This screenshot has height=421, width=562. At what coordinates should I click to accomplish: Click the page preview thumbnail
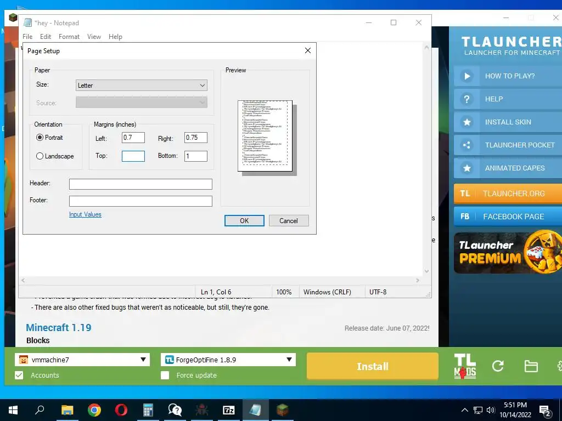click(265, 136)
